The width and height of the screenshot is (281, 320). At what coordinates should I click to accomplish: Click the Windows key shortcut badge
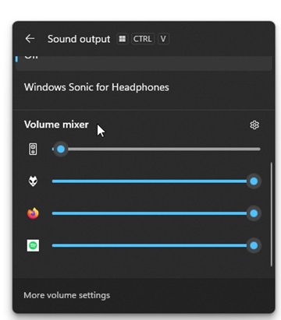click(122, 39)
